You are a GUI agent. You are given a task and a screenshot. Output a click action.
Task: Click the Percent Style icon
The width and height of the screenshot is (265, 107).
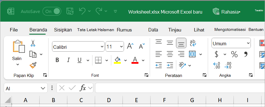(234, 54)
